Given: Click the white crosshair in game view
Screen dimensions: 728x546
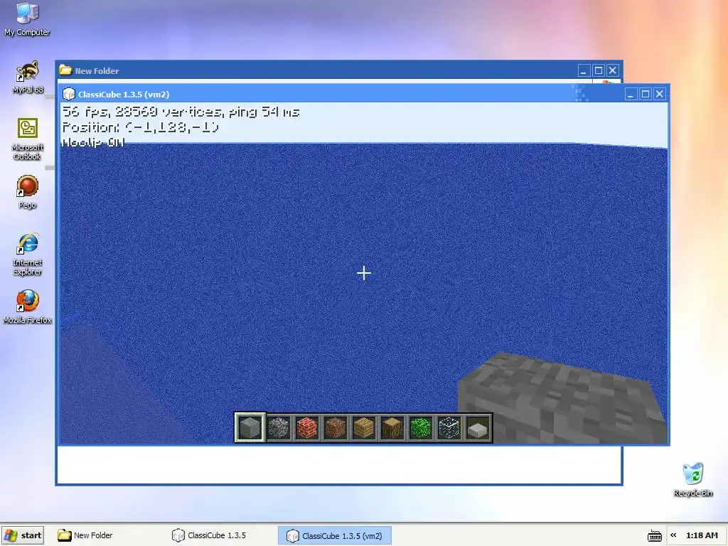Looking at the screenshot, I should point(364,273).
